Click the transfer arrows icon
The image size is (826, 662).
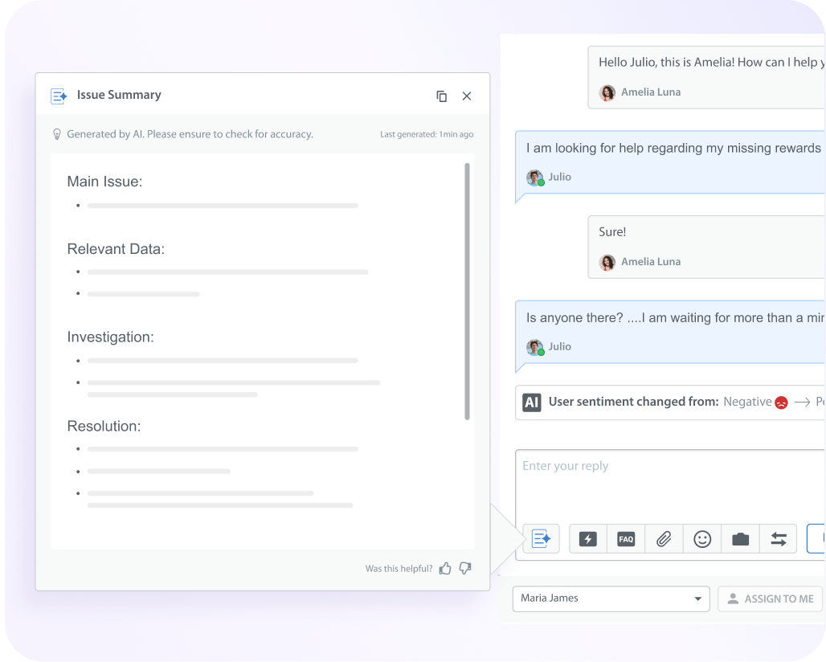778,539
